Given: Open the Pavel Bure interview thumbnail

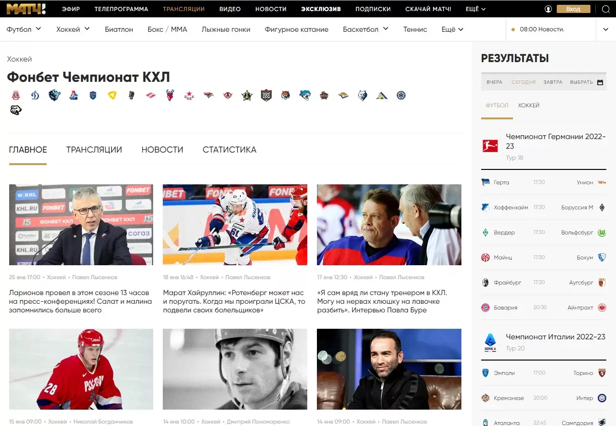Looking at the screenshot, I should tap(389, 225).
